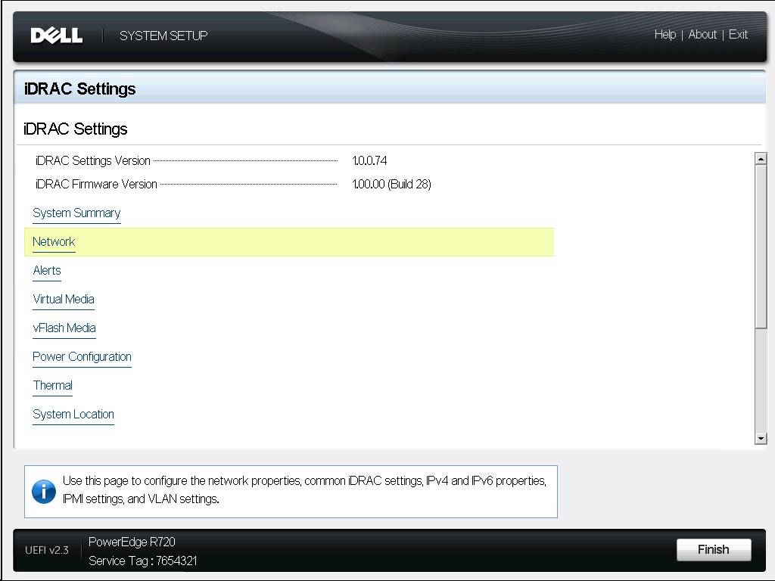Click the iDRAC Settings Version label

tap(93, 160)
